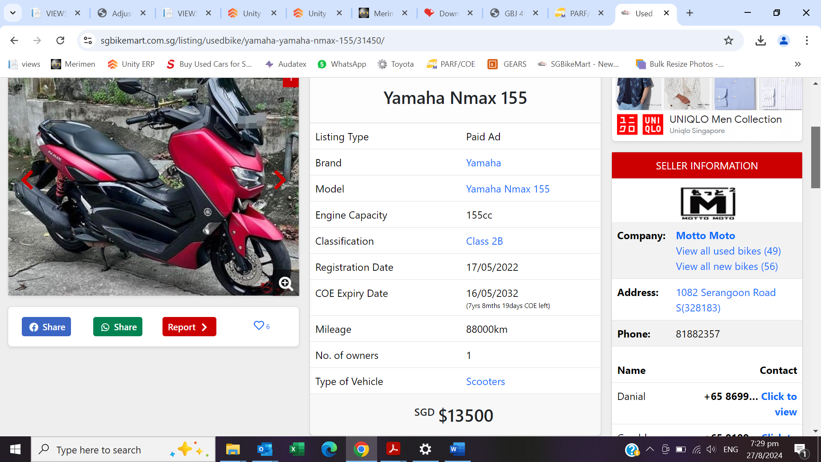Open Chrome downloads icon
This screenshot has height=462, width=821.
[760, 41]
